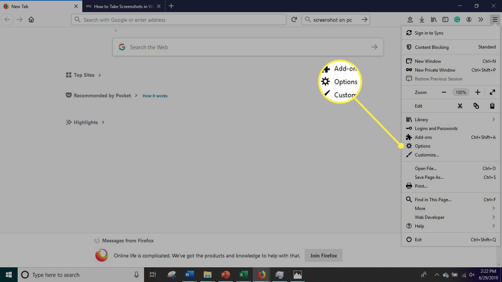
Task: Open Add-ons from the menu
Action: point(451,137)
